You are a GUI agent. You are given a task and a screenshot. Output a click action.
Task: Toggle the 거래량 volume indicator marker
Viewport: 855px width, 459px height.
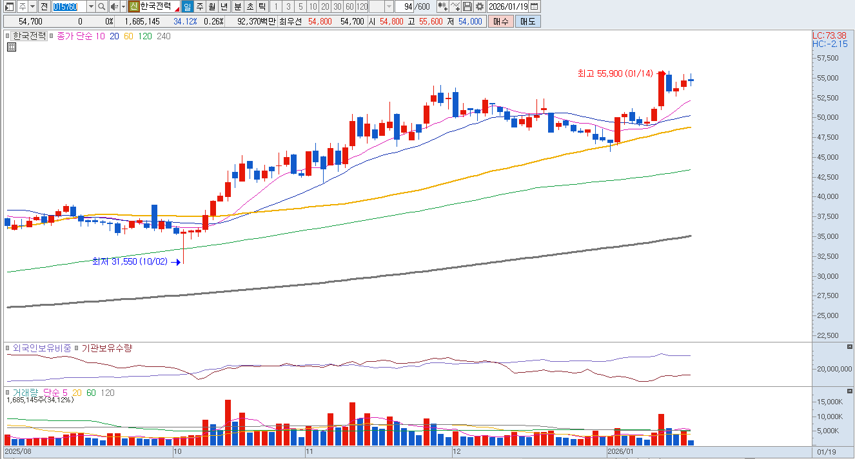coord(8,392)
